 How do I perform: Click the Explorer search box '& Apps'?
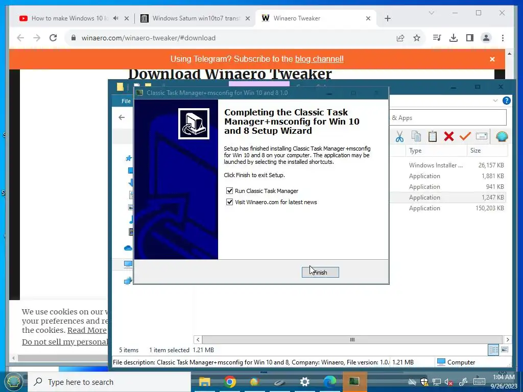(448, 118)
